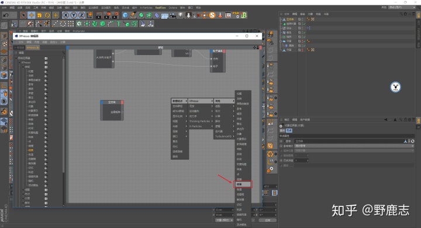The width and height of the screenshot is (421, 228).
Task: Open the coordinate mode dropdown below the Z field
Action: coord(225,220)
